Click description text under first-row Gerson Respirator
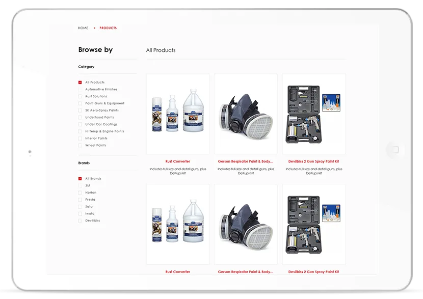423x299 pixels. (x=246, y=171)
